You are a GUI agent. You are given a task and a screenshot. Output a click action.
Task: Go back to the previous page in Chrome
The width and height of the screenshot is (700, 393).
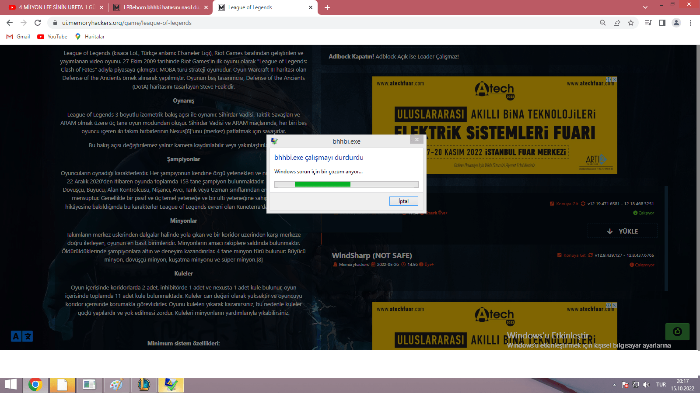coord(10,23)
